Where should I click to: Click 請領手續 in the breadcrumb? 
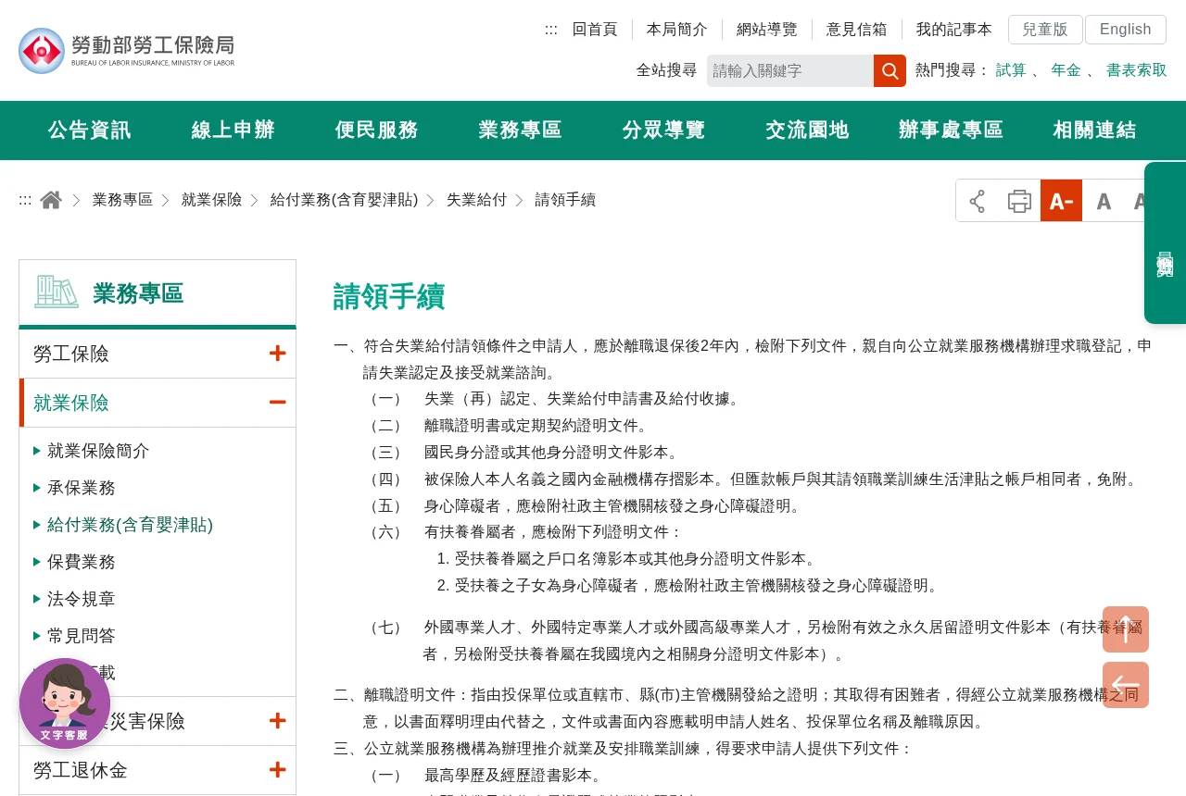point(565,200)
